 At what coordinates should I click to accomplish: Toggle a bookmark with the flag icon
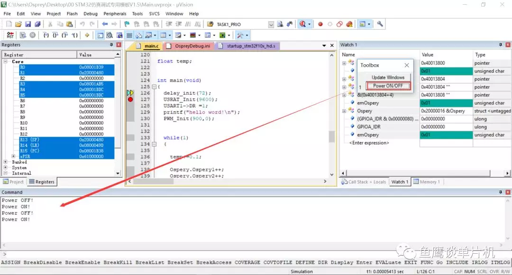pos(127,24)
